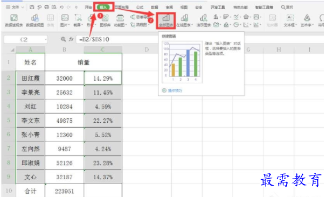Select column B header
The width and height of the screenshot is (326, 197).
(65, 50)
